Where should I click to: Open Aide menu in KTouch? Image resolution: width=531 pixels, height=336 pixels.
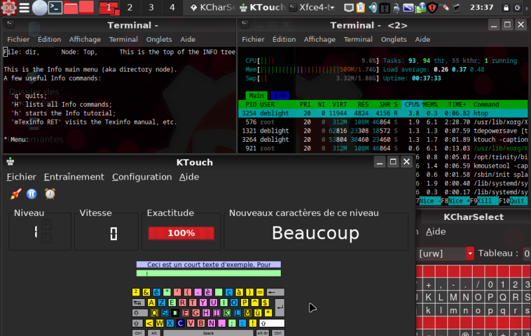[189, 177]
